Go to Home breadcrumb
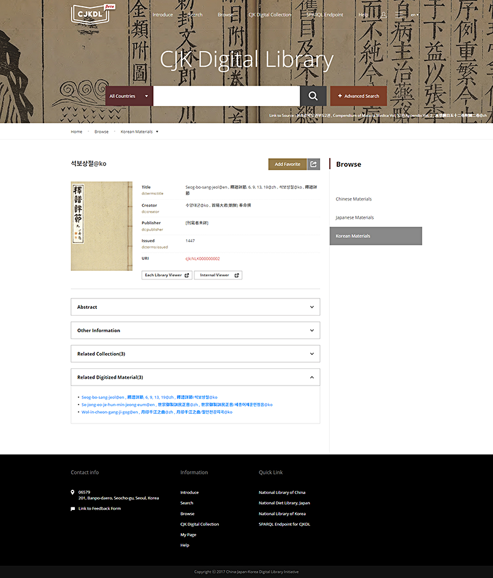Screen dimensions: 493x578 tap(76, 132)
